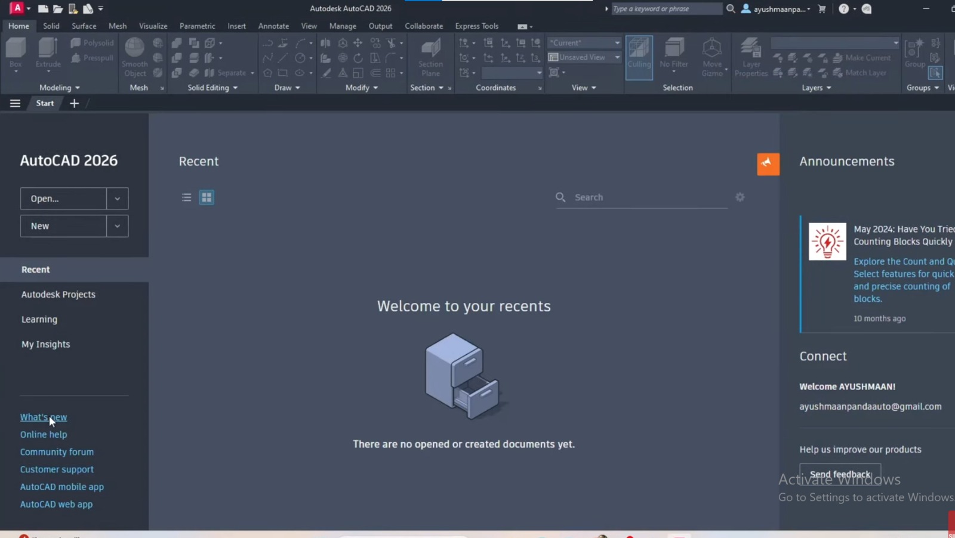Toggle group selection icon in Groups panel
Viewport: 955px width, 538px height.
[x=935, y=73]
